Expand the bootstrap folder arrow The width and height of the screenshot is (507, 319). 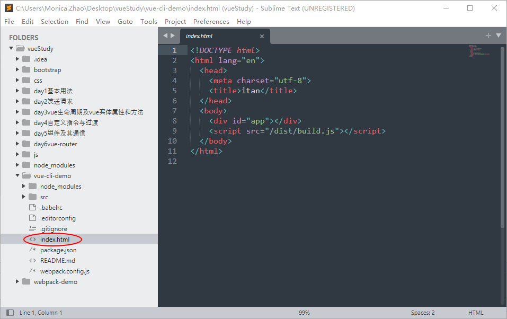click(x=17, y=69)
